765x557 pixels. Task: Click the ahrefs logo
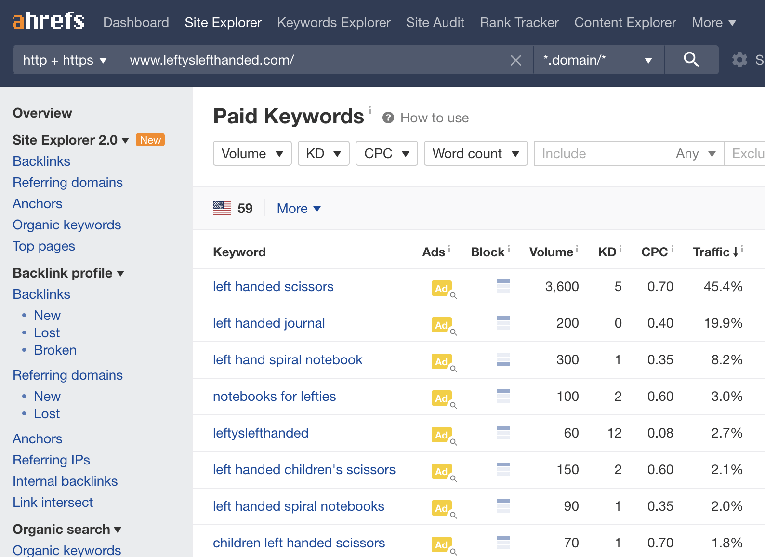click(48, 22)
